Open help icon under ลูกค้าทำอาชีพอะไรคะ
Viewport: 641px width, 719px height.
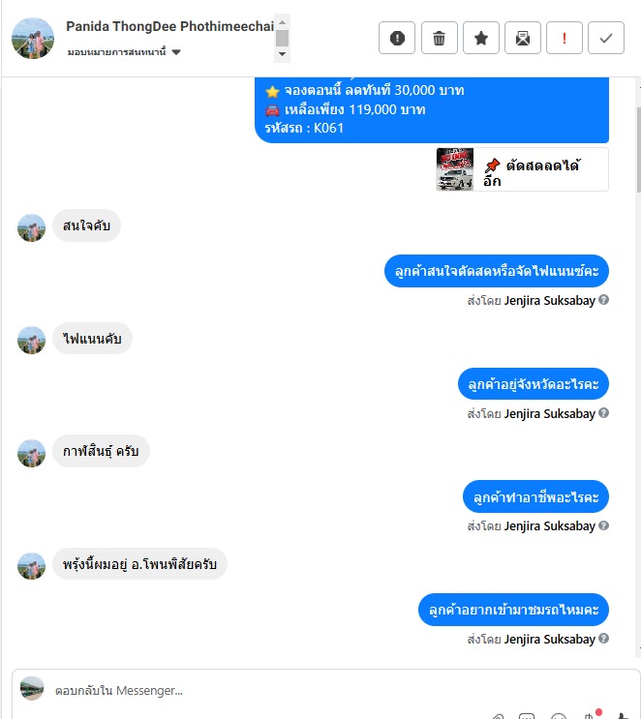pos(604,525)
